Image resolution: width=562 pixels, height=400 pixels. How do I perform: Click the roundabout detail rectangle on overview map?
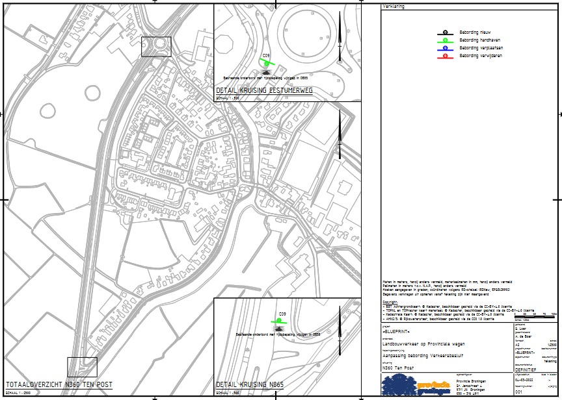pyautogui.click(x=156, y=46)
